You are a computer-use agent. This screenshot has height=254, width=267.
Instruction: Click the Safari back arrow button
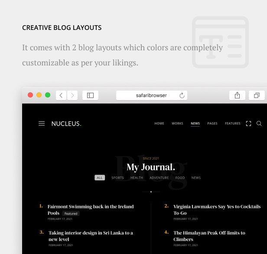click(61, 95)
